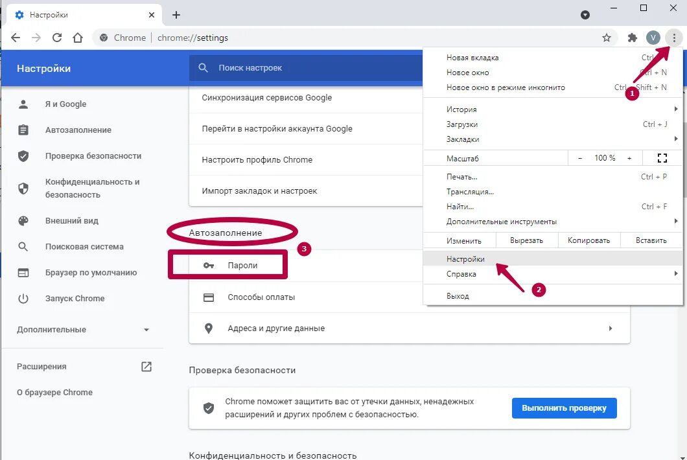The width and height of the screenshot is (687, 460).
Task: Click the Запуск Chrome power icon
Action: 23,298
